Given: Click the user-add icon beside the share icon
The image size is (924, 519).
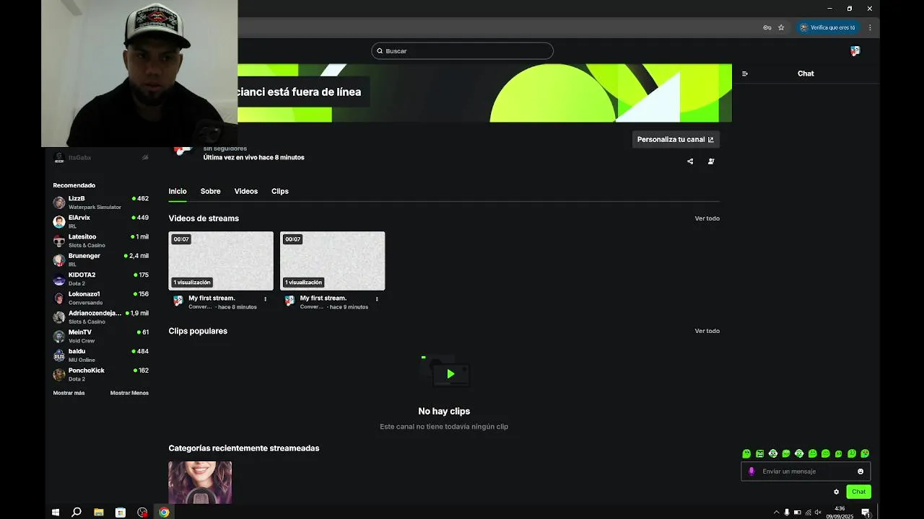Looking at the screenshot, I should pos(711,161).
